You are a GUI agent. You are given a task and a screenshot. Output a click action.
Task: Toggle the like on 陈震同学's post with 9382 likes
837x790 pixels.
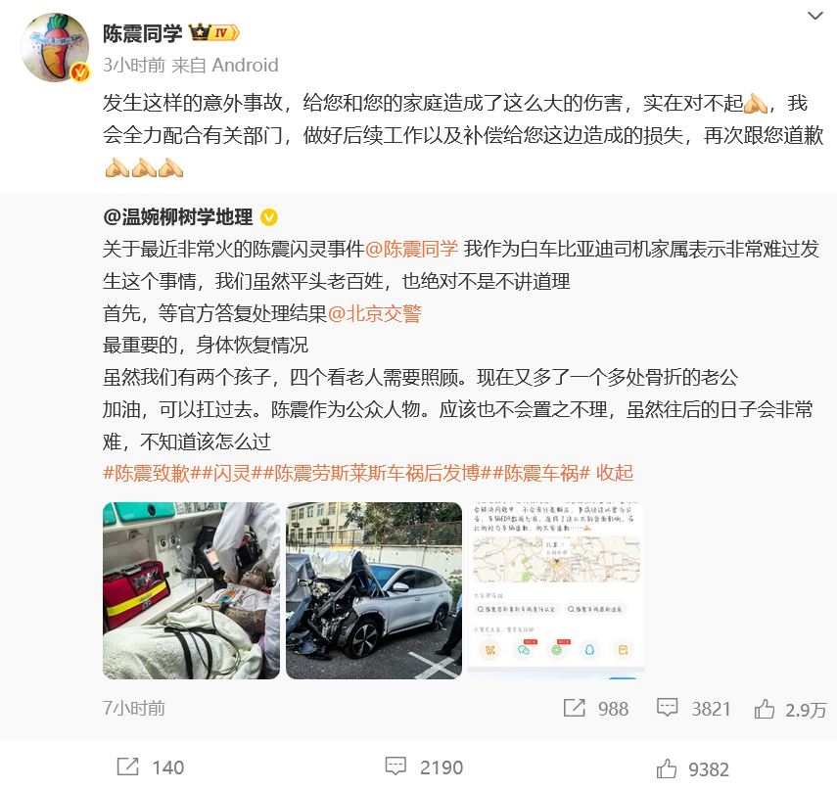point(667,768)
